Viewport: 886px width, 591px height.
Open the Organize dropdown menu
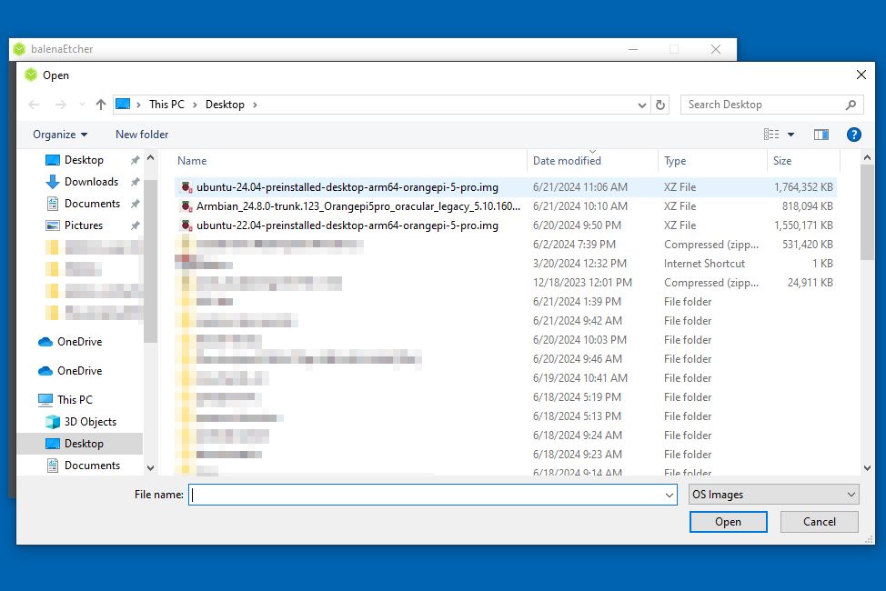point(60,135)
